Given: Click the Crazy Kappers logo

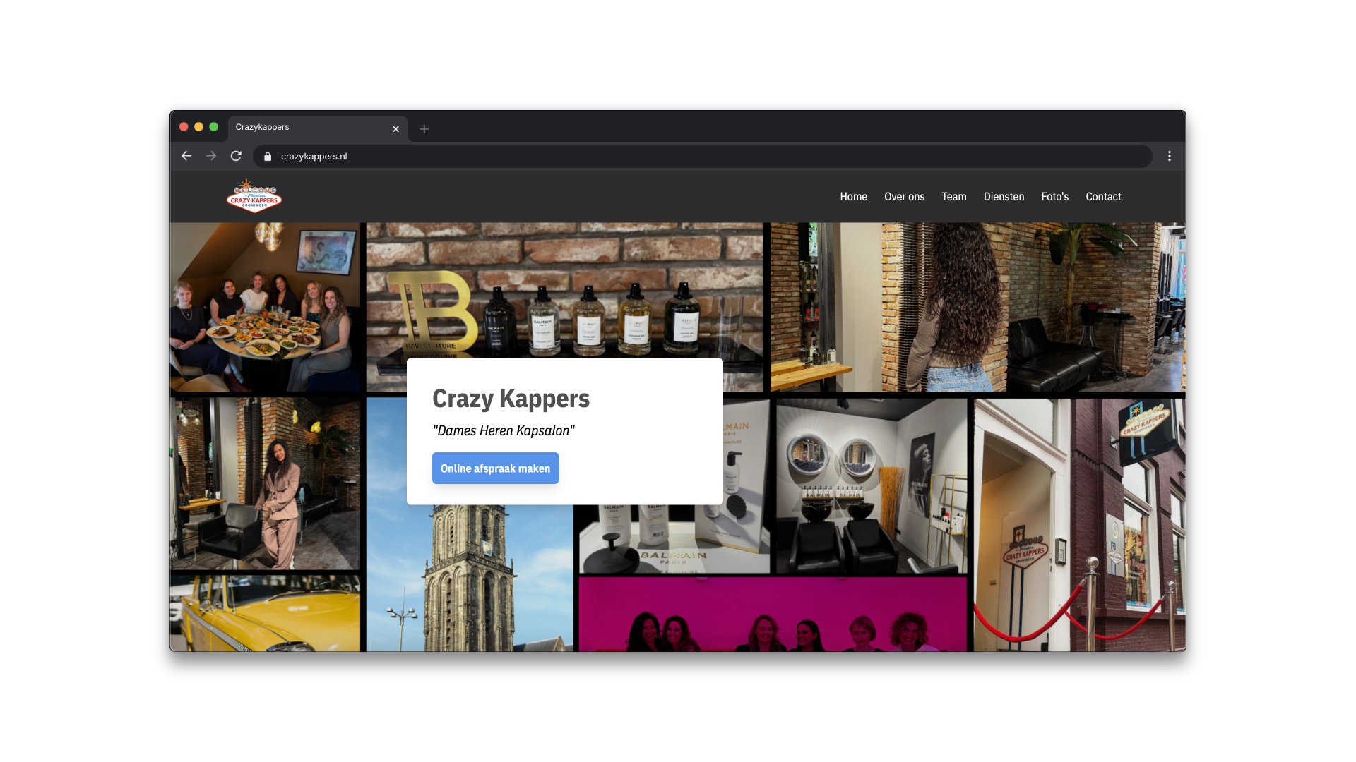Looking at the screenshot, I should (x=254, y=196).
